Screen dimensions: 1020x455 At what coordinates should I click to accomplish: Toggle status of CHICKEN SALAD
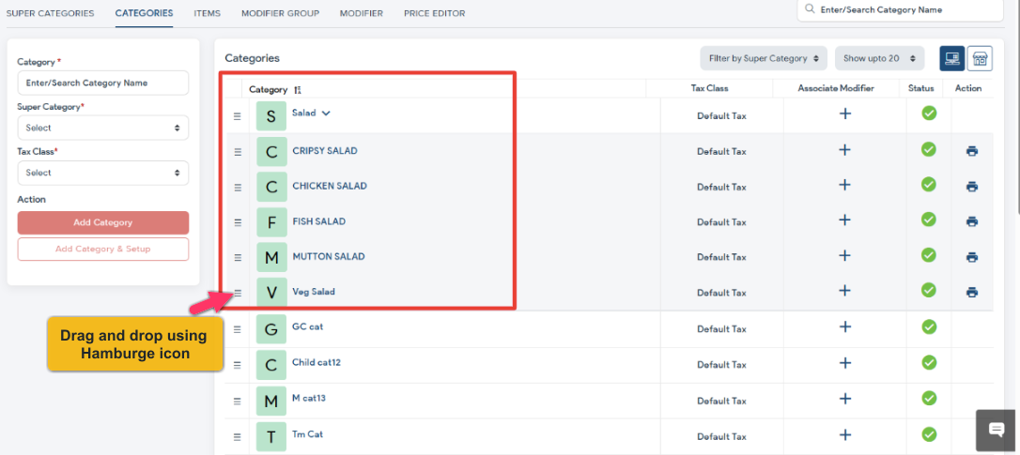point(929,185)
